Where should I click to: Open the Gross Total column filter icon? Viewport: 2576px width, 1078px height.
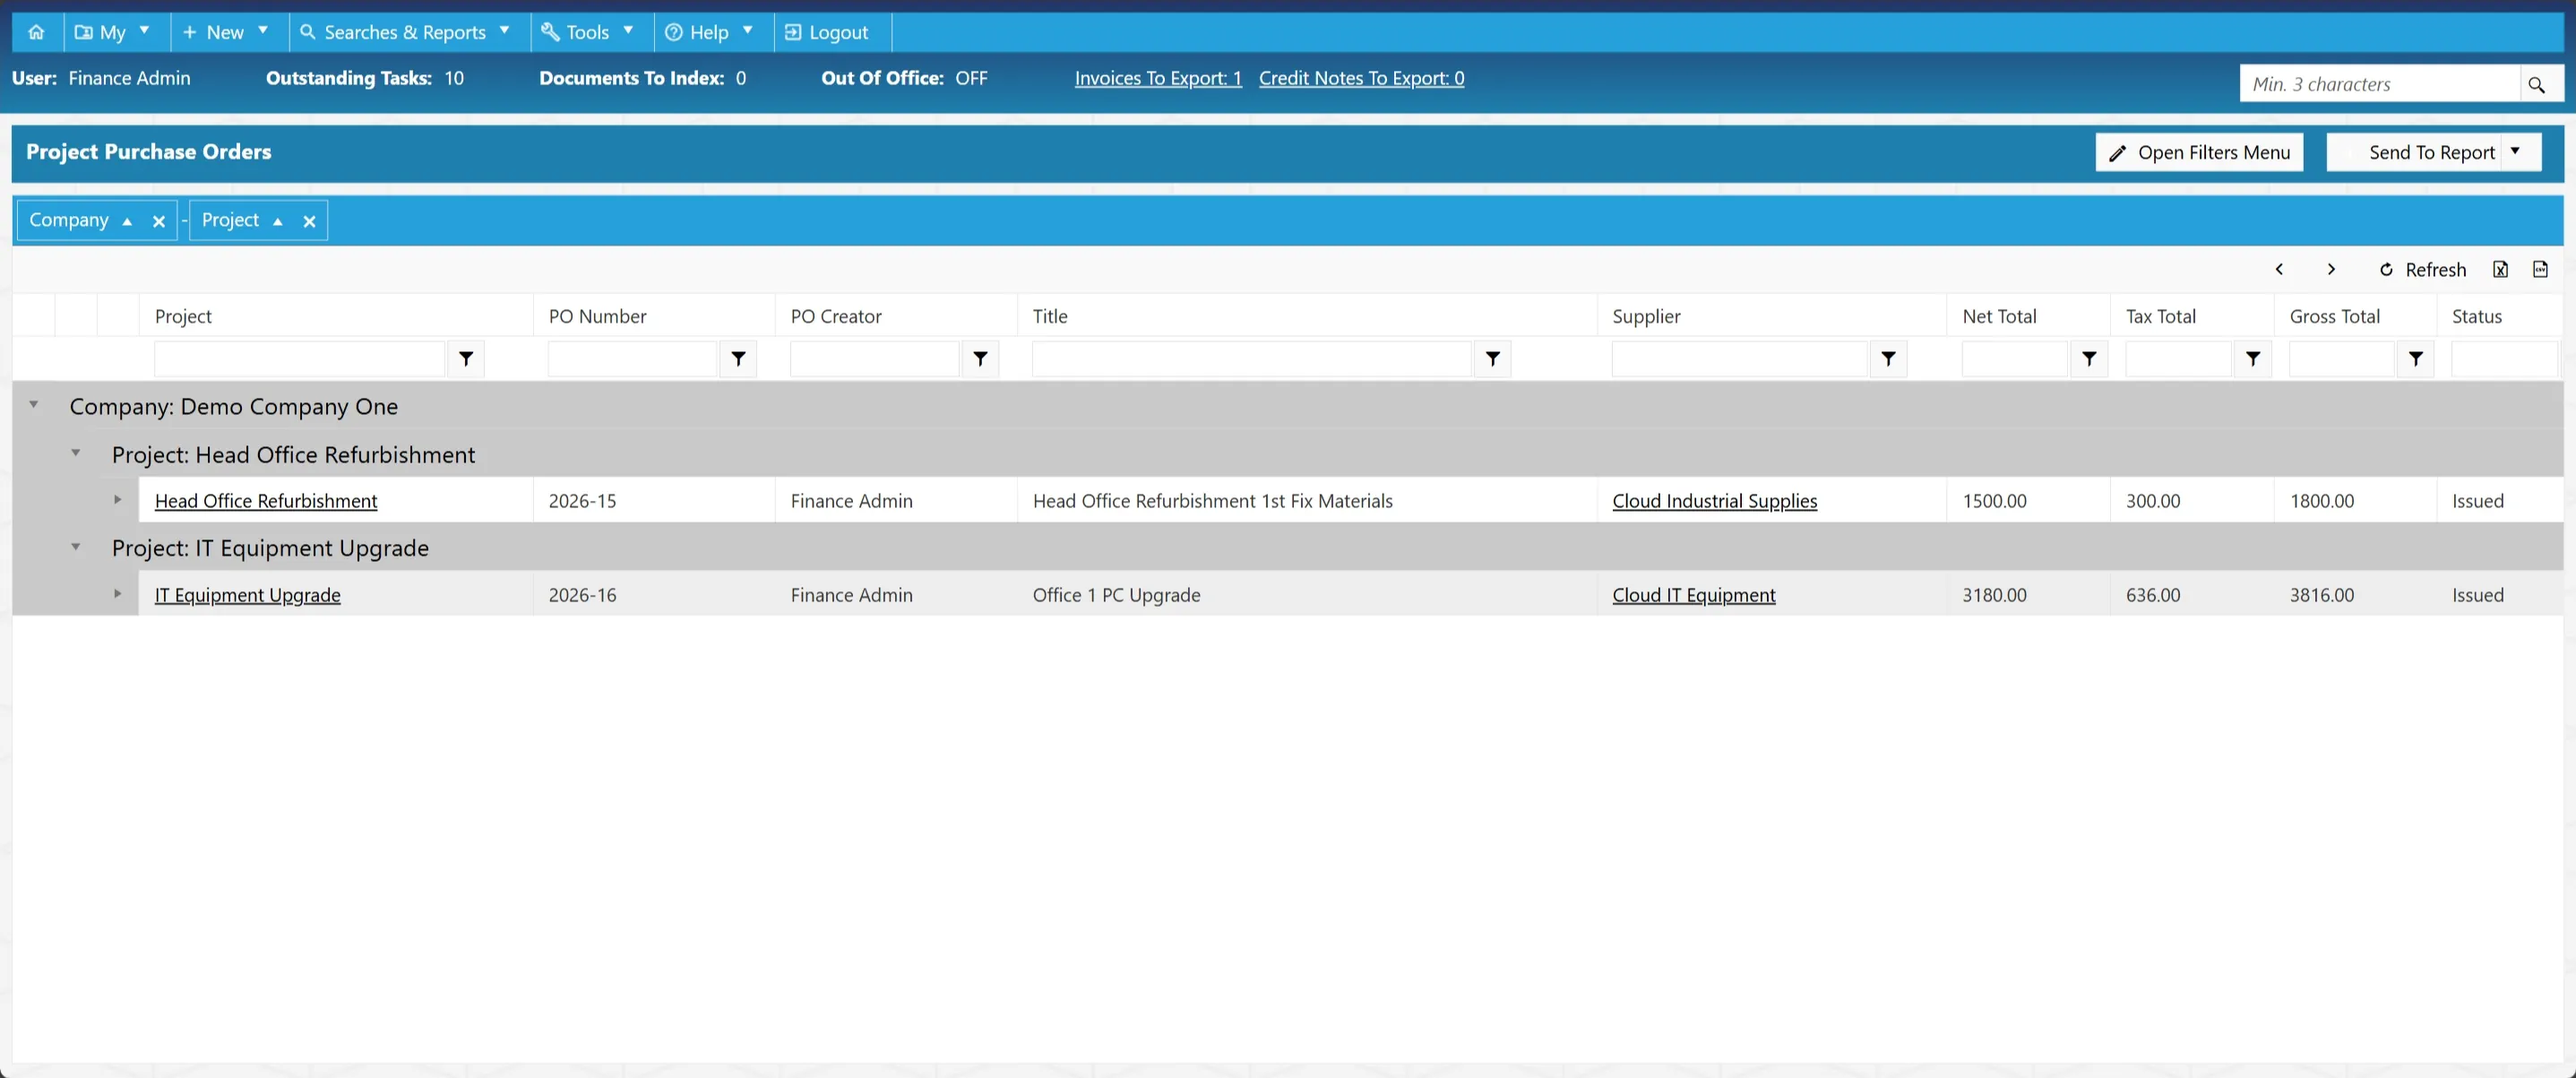(x=2415, y=359)
